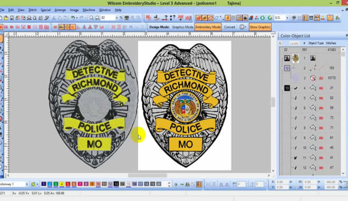Image resolution: width=348 pixels, height=201 pixels.
Task: Click the padlock icon in toolbar
Action: point(330,18)
